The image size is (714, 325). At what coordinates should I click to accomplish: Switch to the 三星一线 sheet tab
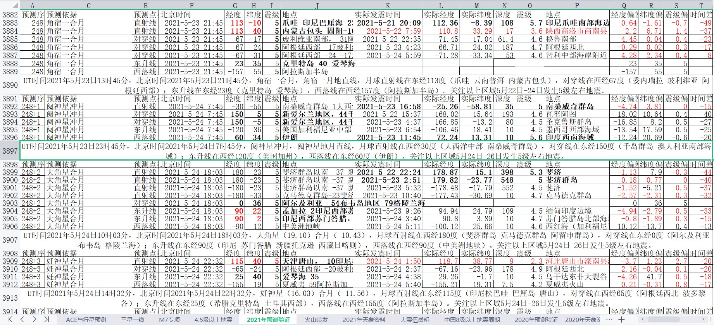(x=133, y=320)
